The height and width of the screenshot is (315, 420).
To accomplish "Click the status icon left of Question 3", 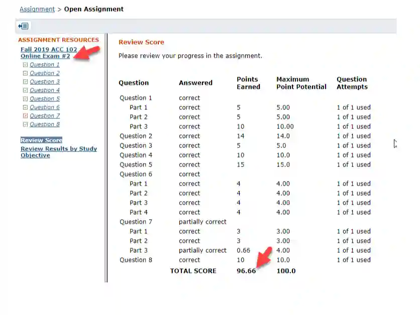I will [25, 82].
